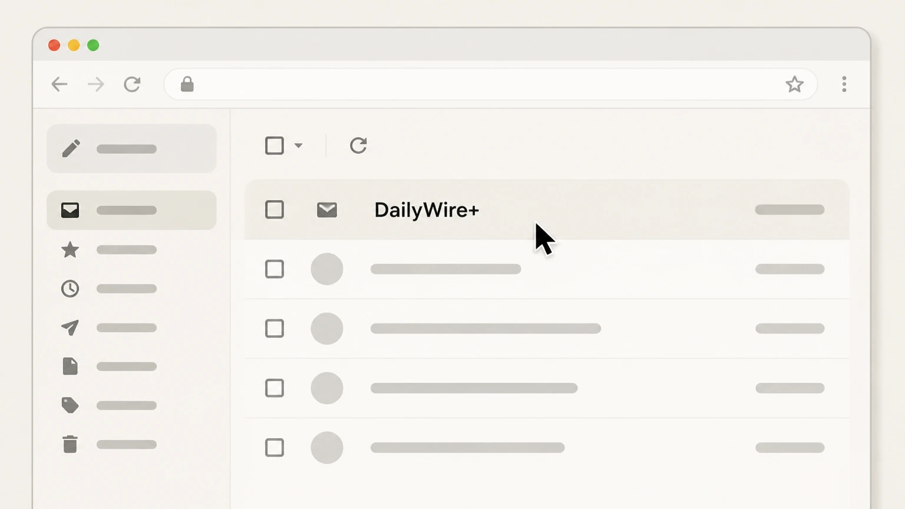905x509 pixels.
Task: Open the Inbox envelope folder
Action: pyautogui.click(x=131, y=210)
